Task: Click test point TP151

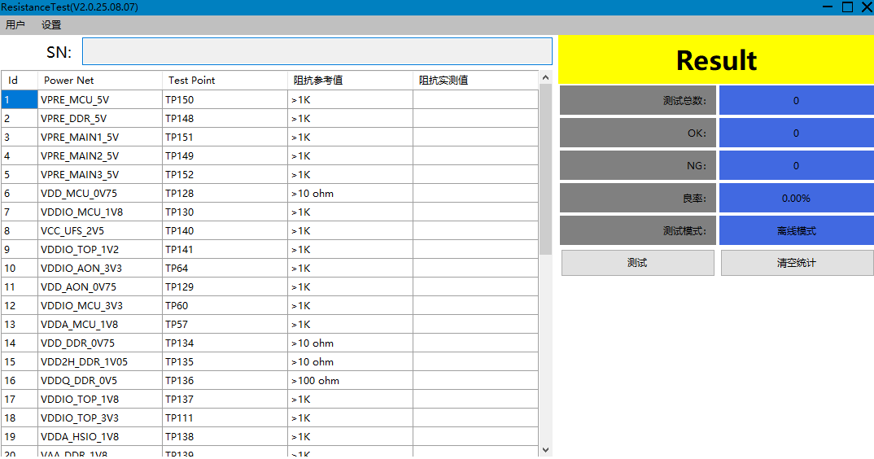Action: pos(225,138)
